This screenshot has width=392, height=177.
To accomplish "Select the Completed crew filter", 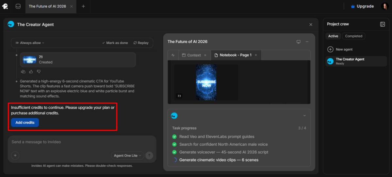I will (354, 36).
